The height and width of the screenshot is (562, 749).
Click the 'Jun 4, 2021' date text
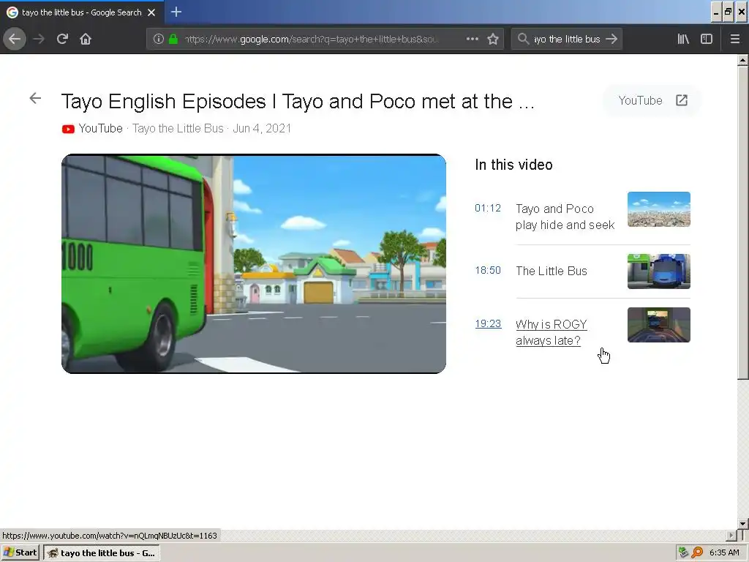pyautogui.click(x=262, y=129)
